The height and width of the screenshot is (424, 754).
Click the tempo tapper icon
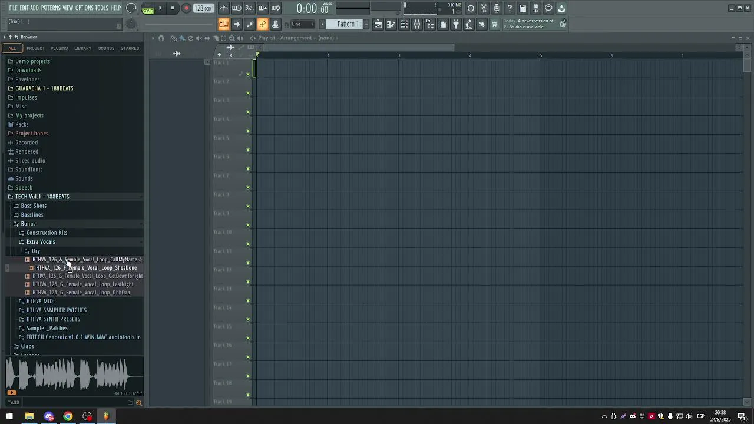click(469, 24)
